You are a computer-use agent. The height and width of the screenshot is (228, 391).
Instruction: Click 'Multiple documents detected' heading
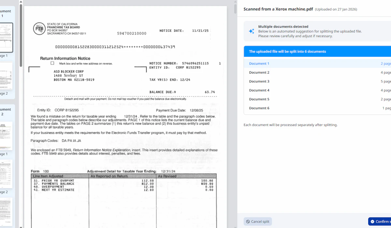click(x=283, y=27)
